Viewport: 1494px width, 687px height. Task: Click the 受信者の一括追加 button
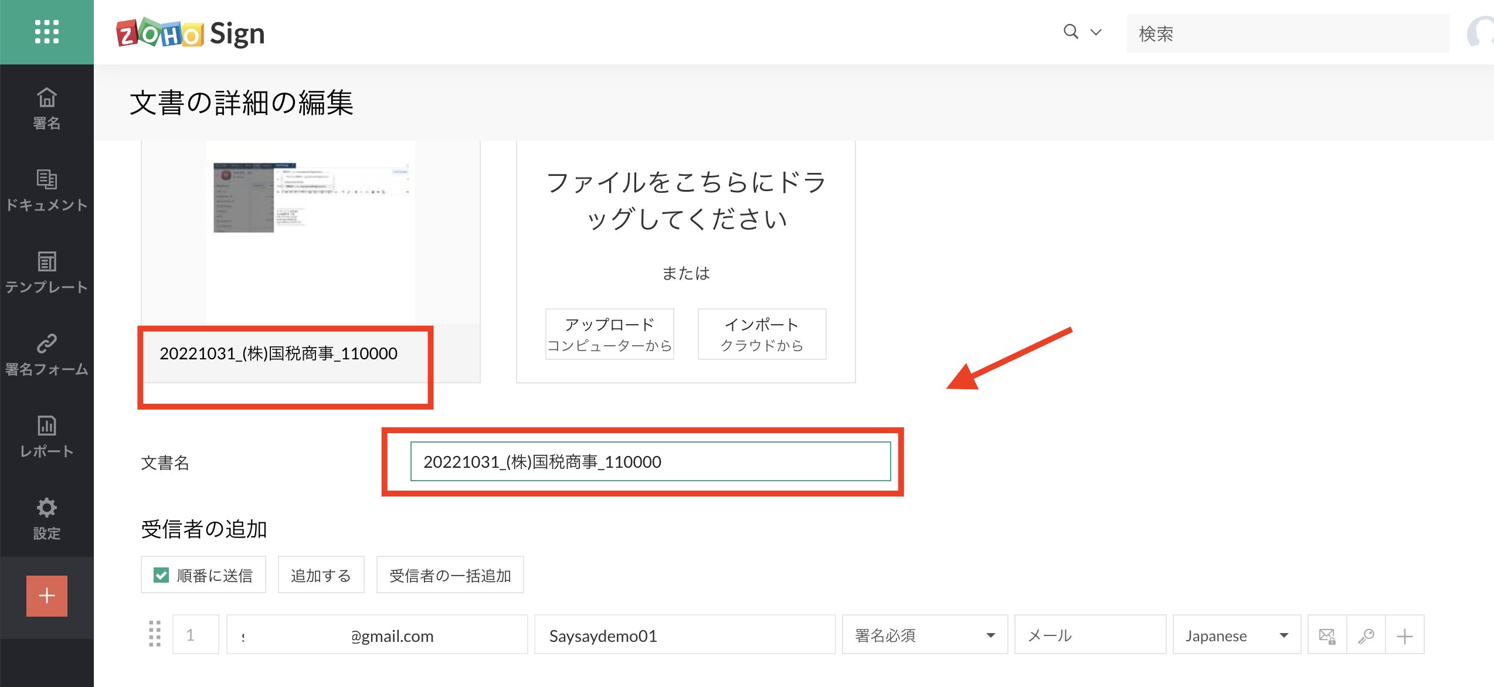(450, 575)
